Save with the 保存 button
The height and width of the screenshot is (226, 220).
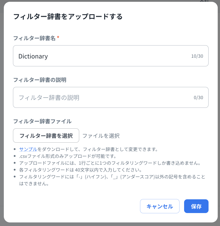pyautogui.click(x=196, y=206)
